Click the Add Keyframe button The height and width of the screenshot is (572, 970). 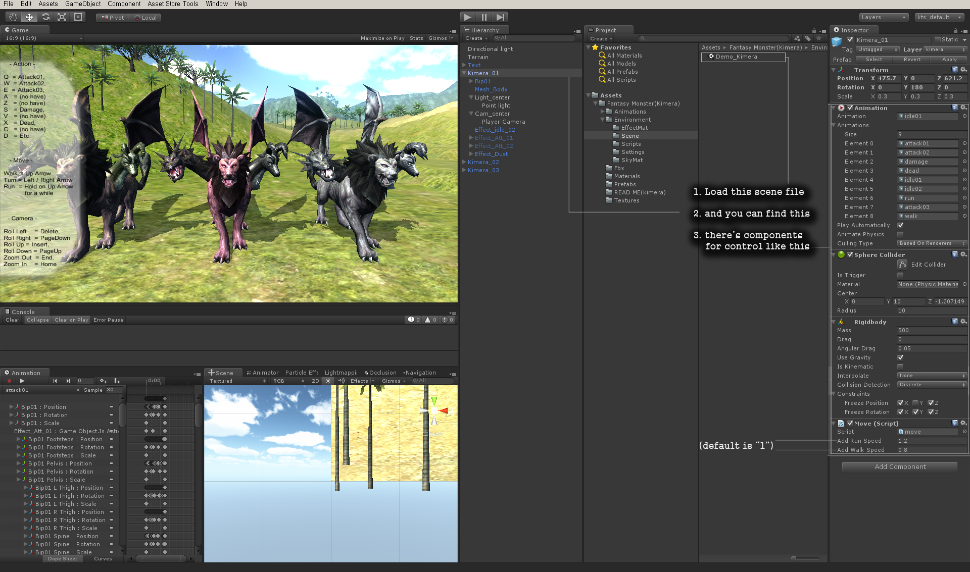coord(103,381)
